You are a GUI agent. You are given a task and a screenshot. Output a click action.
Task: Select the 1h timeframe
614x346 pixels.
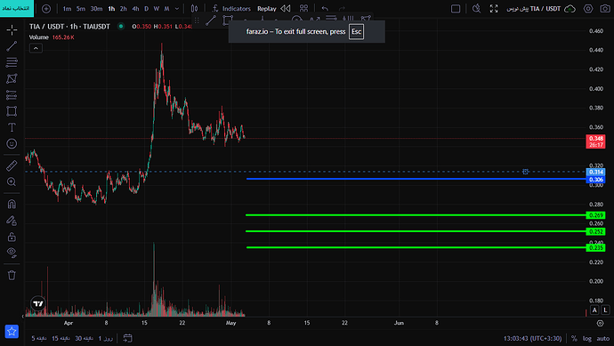(111, 9)
